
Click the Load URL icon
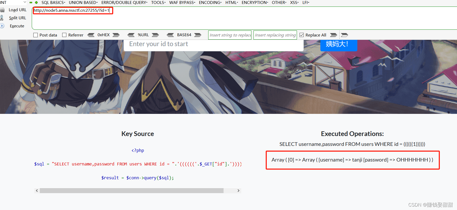point(2,10)
